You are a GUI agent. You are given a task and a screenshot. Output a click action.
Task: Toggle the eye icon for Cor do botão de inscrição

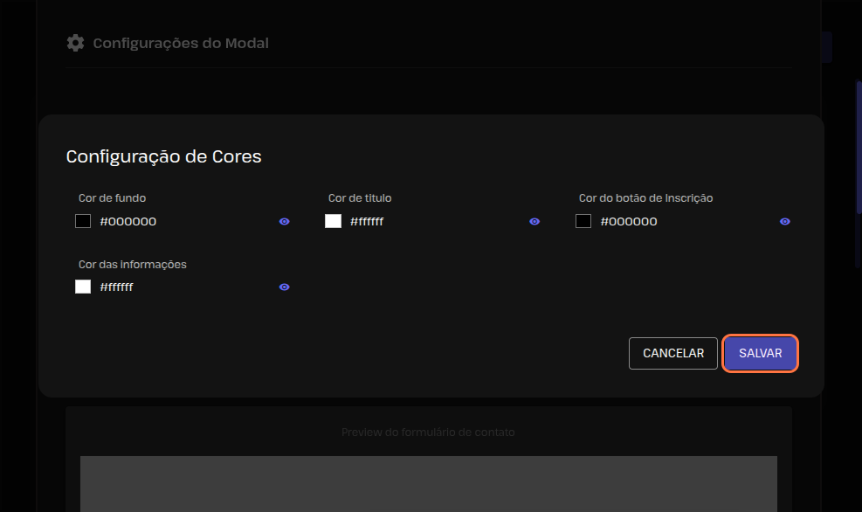tap(785, 222)
